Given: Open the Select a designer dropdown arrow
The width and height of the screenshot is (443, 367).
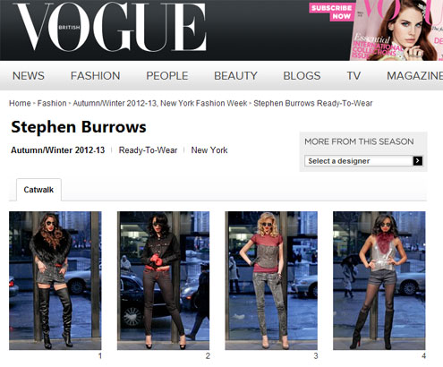Looking at the screenshot, I should (x=417, y=161).
